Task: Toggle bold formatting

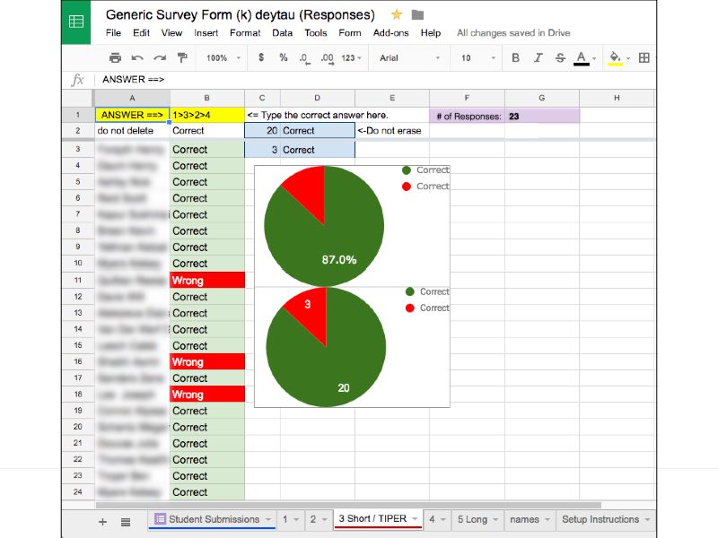Action: (x=515, y=57)
